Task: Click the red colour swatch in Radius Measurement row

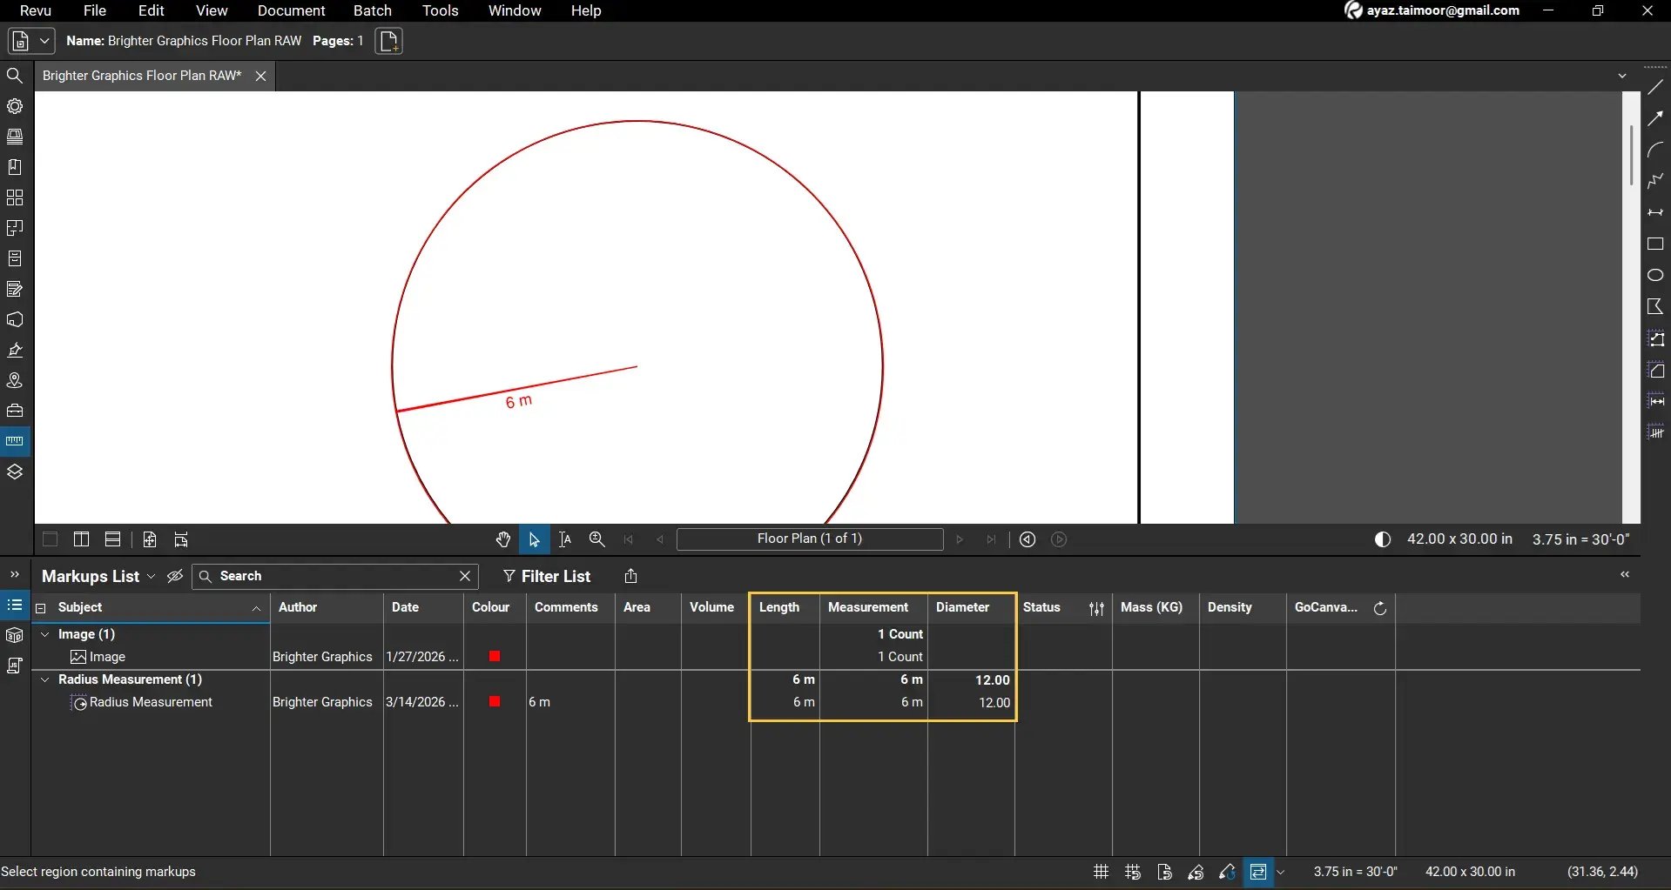Action: 495,701
